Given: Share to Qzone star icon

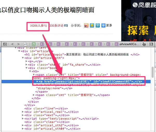Looking at the screenshot, I should click(x=92, y=25).
